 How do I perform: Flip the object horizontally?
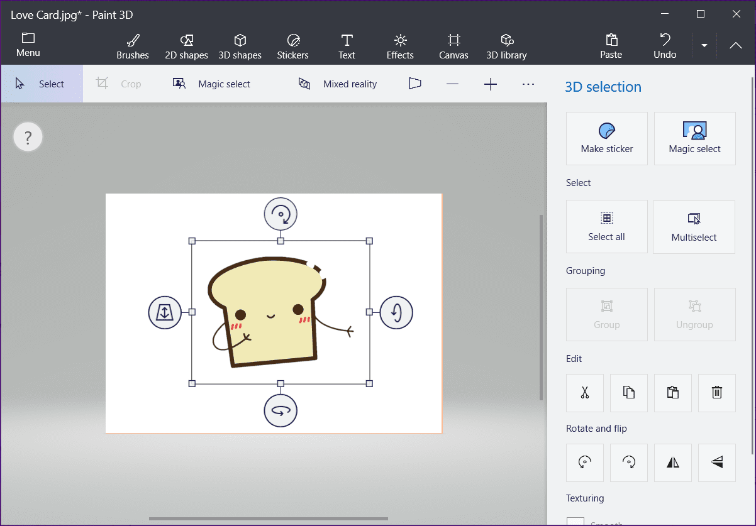[x=673, y=463]
